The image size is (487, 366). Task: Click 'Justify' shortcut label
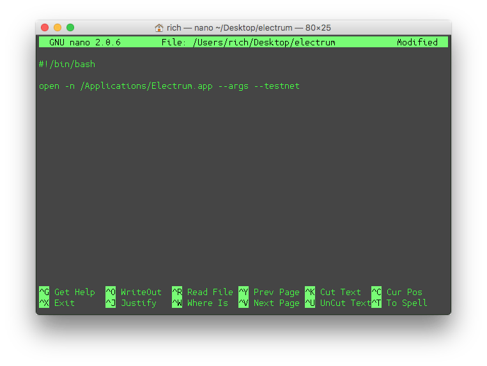pyautogui.click(x=139, y=303)
